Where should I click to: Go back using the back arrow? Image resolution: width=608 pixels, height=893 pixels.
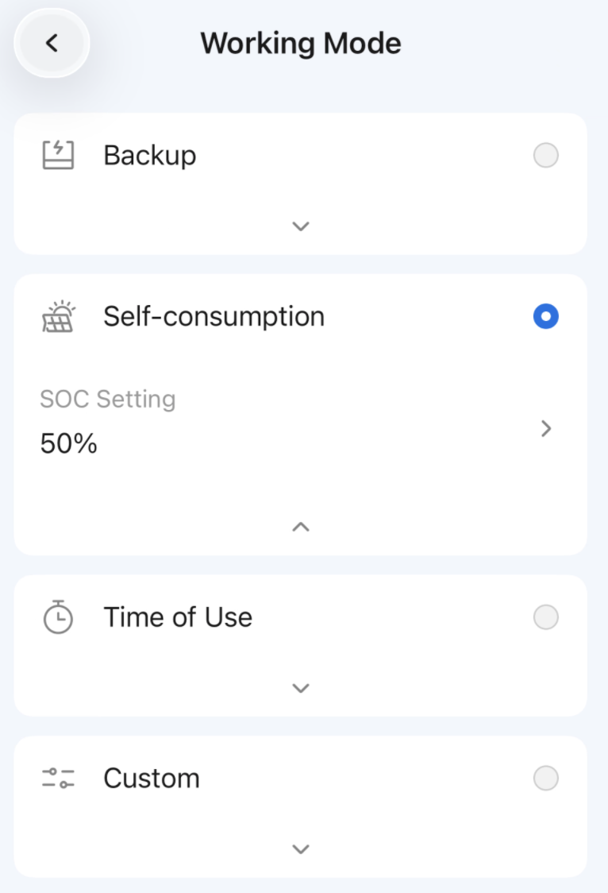click(x=52, y=43)
